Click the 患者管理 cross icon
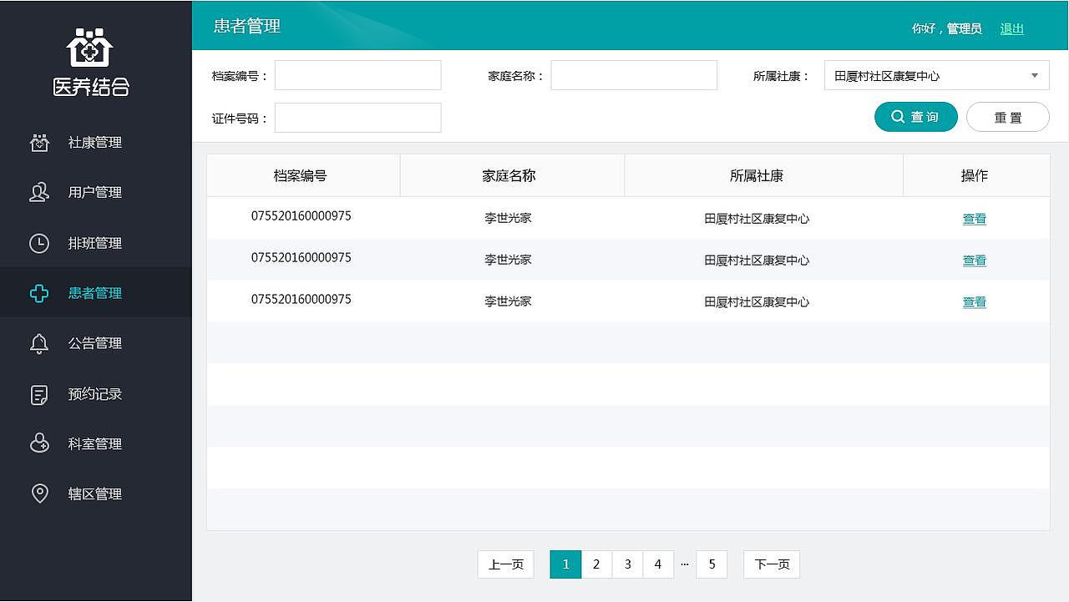 coord(39,293)
